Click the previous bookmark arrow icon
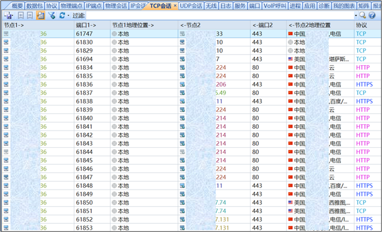This screenshot has width=382, height=232. 21,15
